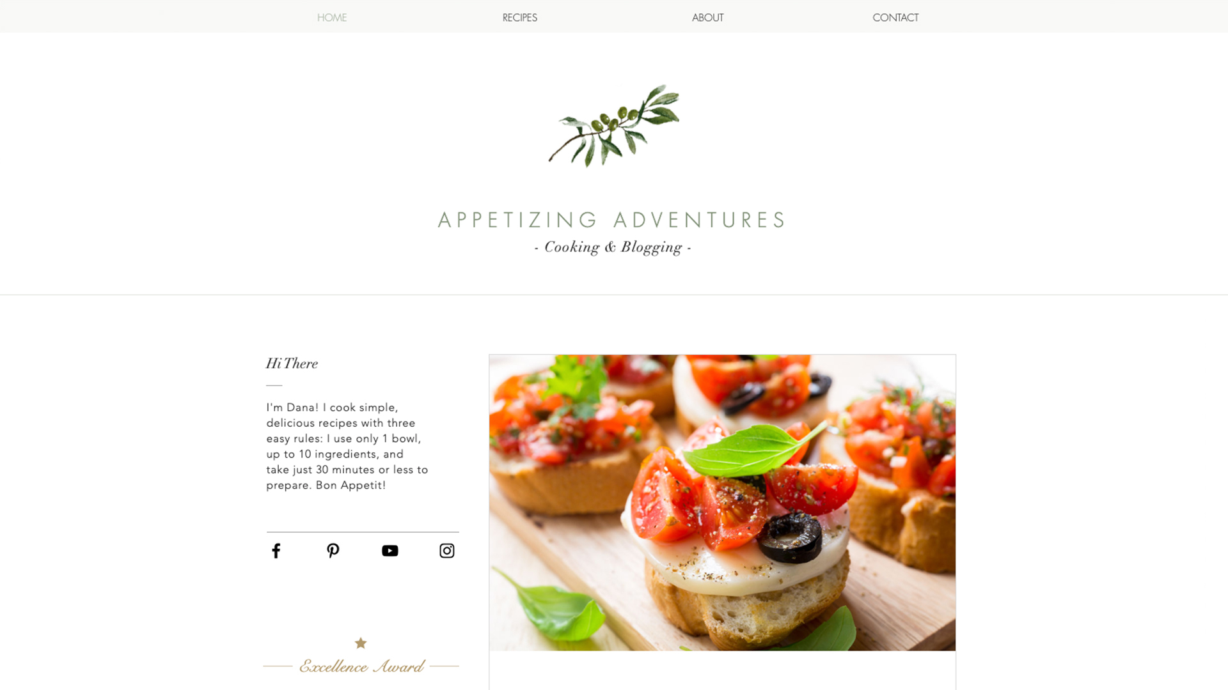Navigate to YouTube channel

coord(390,550)
